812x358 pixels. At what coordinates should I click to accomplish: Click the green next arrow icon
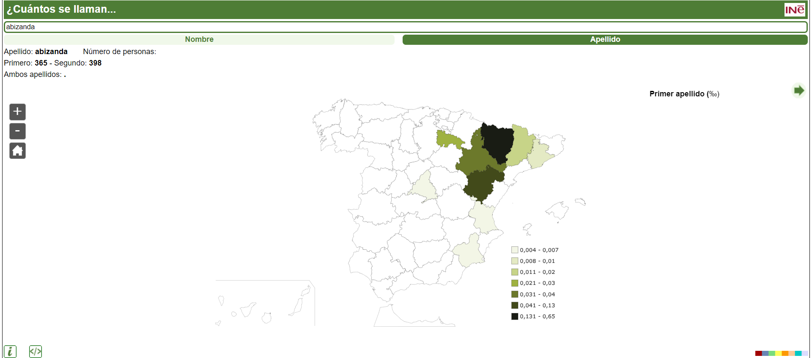pos(798,90)
